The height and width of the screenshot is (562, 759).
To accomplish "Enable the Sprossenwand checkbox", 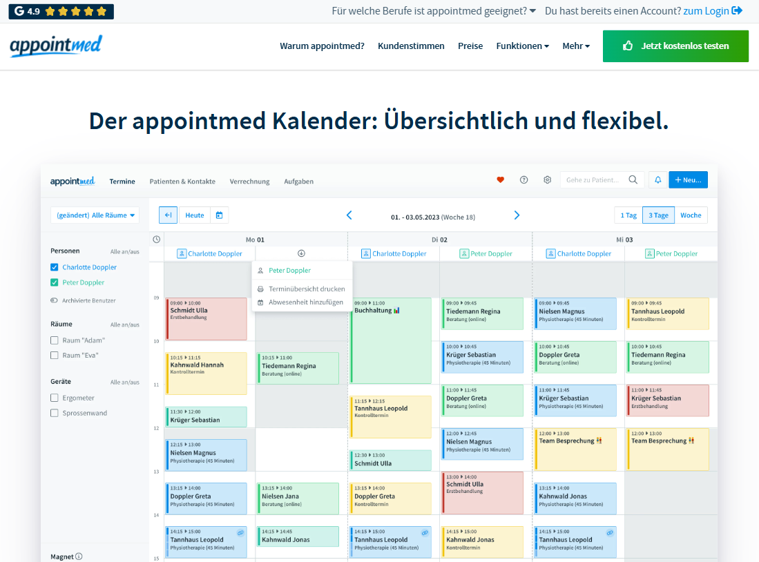I will click(54, 413).
